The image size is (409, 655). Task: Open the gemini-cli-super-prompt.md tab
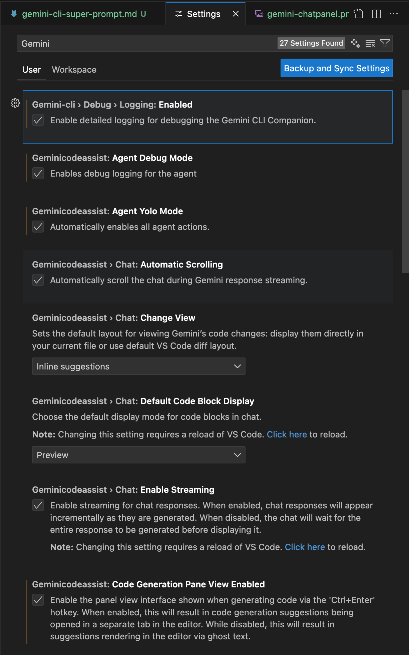pos(79,14)
